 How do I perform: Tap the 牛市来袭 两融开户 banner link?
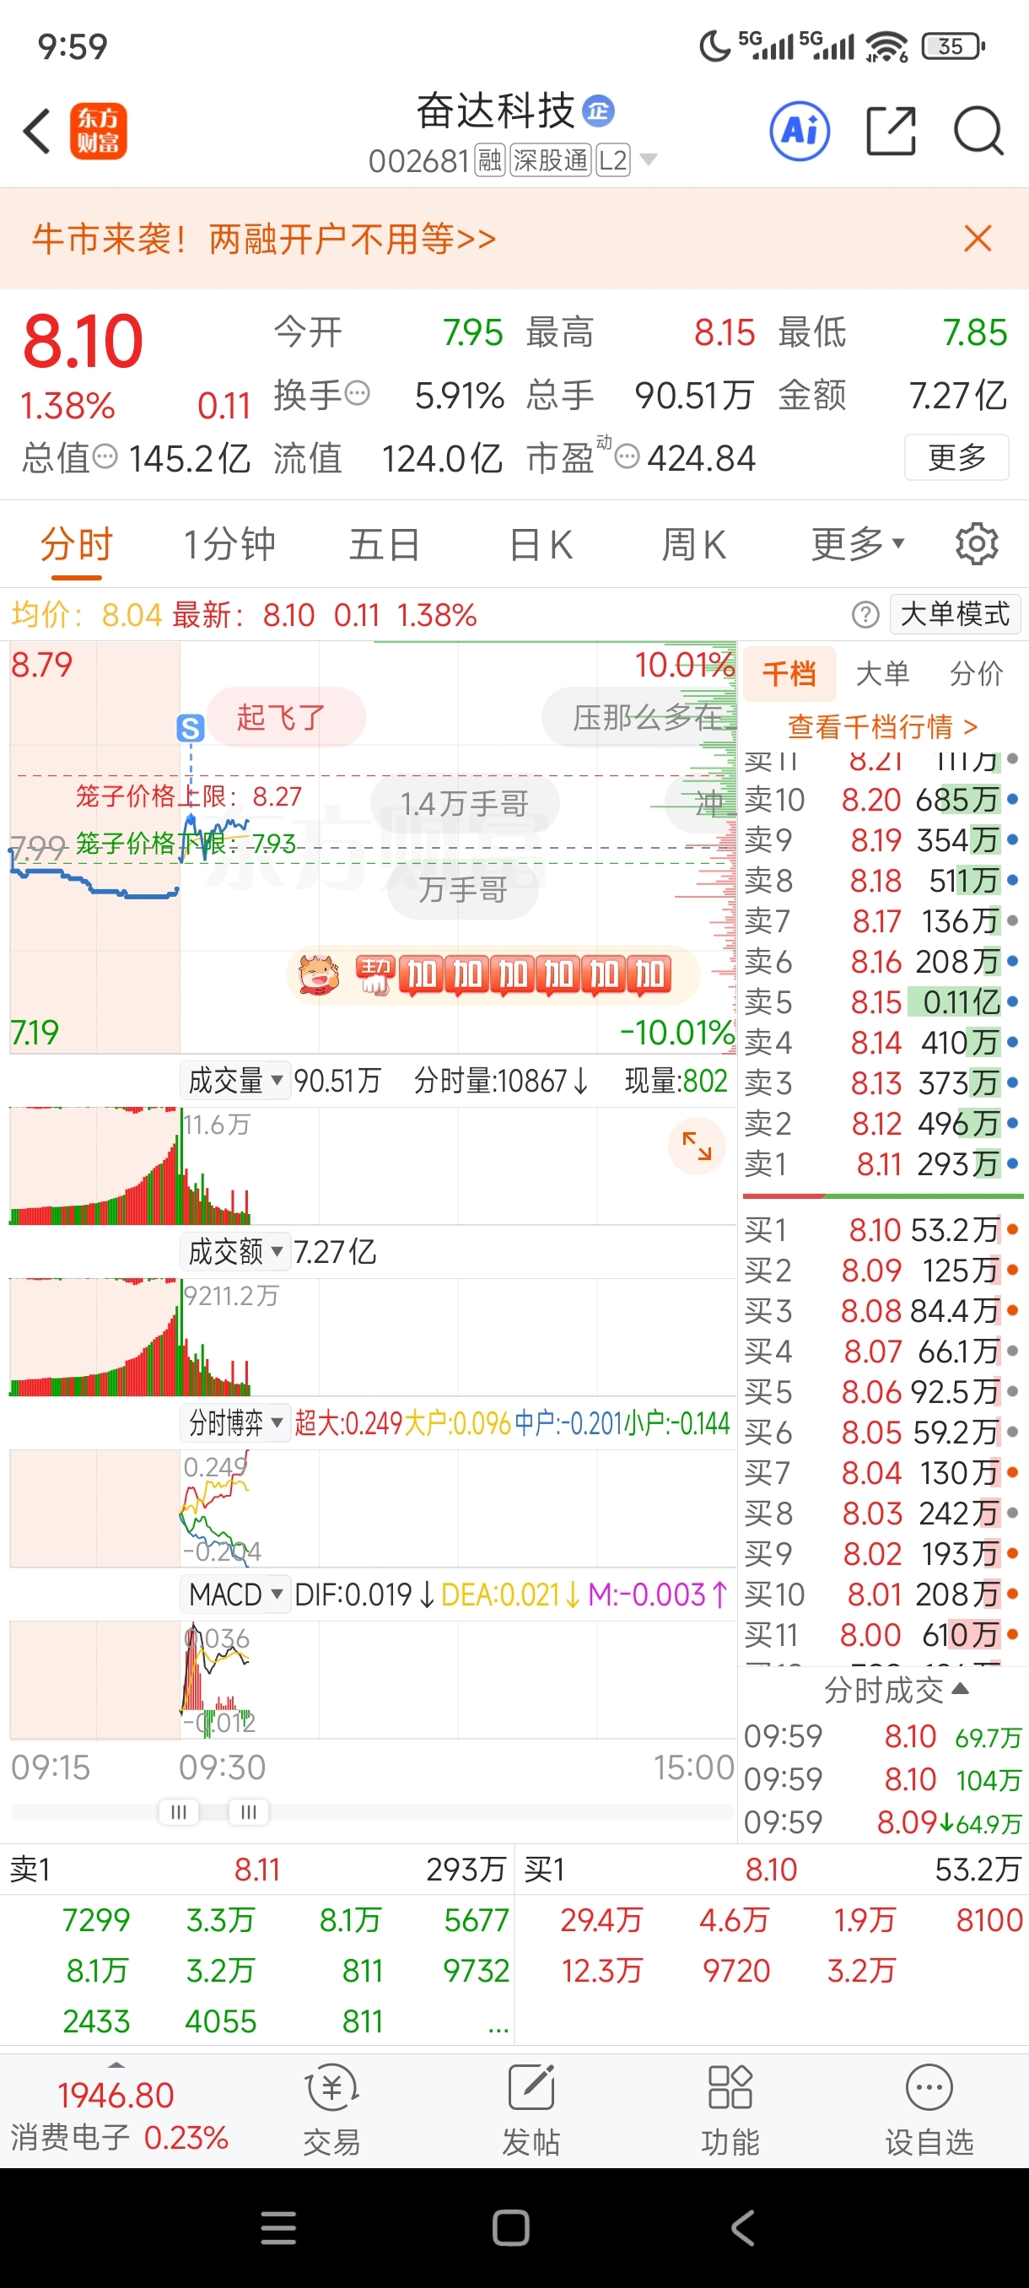pyautogui.click(x=264, y=238)
